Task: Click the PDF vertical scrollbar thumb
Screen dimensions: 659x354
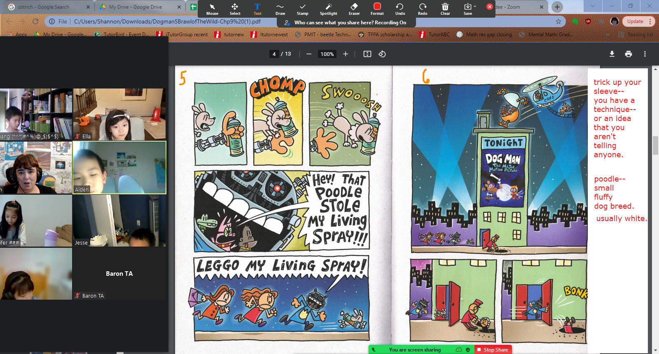Action: point(655,146)
